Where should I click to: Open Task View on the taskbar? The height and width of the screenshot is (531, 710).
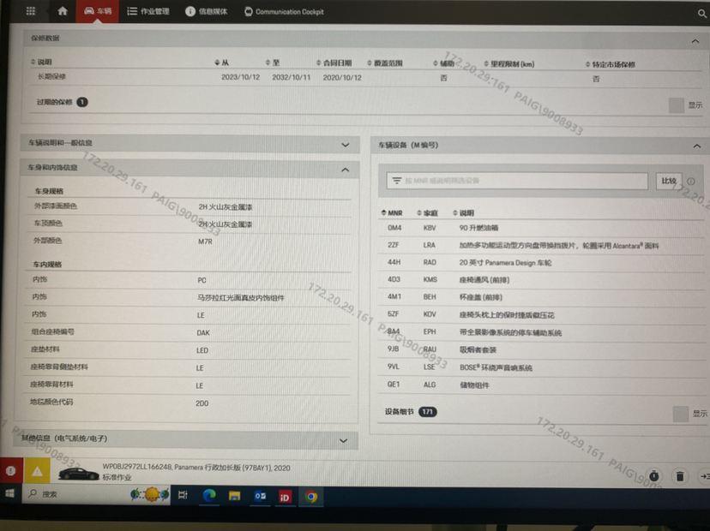183,495
